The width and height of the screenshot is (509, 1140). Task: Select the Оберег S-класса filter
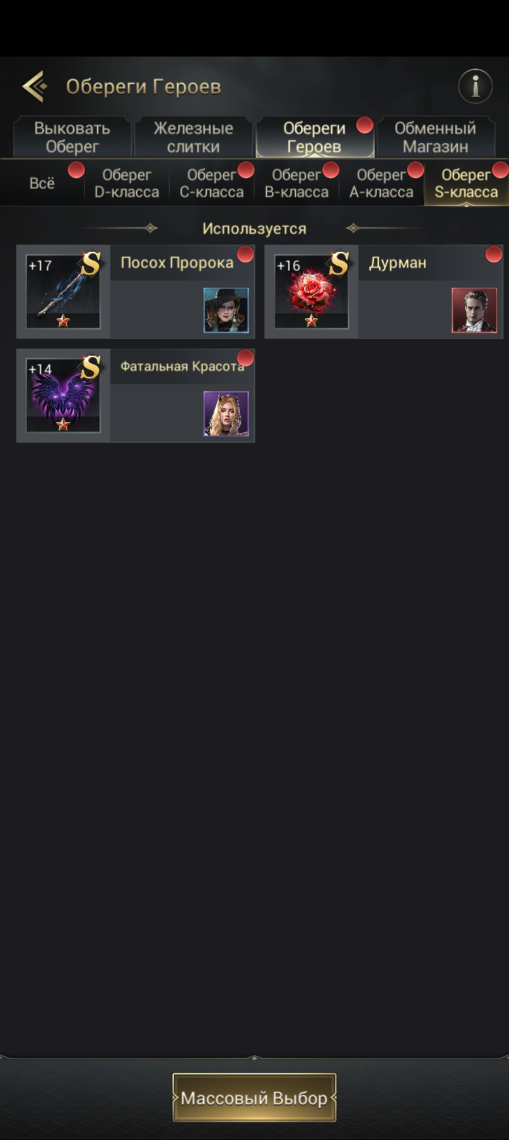(467, 183)
